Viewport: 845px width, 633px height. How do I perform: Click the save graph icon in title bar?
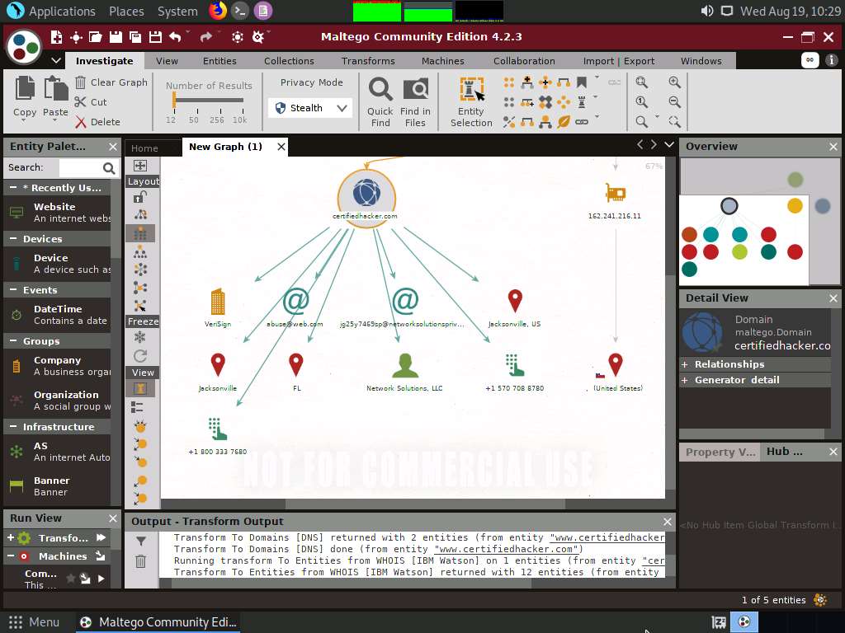pyautogui.click(x=116, y=36)
